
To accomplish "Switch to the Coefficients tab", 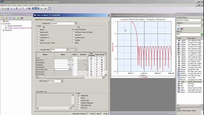I will [x=49, y=20].
